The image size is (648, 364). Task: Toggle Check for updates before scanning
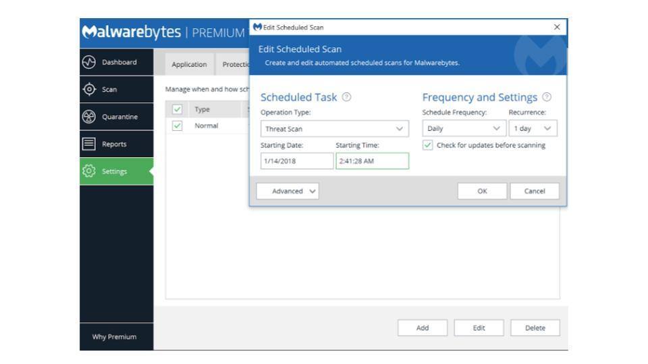point(428,145)
